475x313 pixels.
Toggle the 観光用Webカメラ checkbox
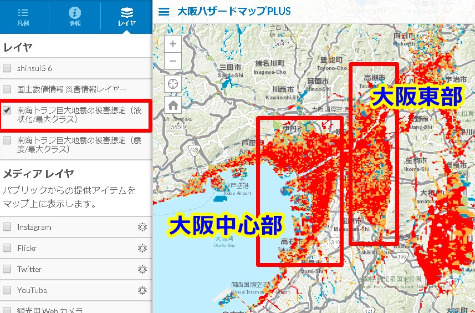[7, 310]
